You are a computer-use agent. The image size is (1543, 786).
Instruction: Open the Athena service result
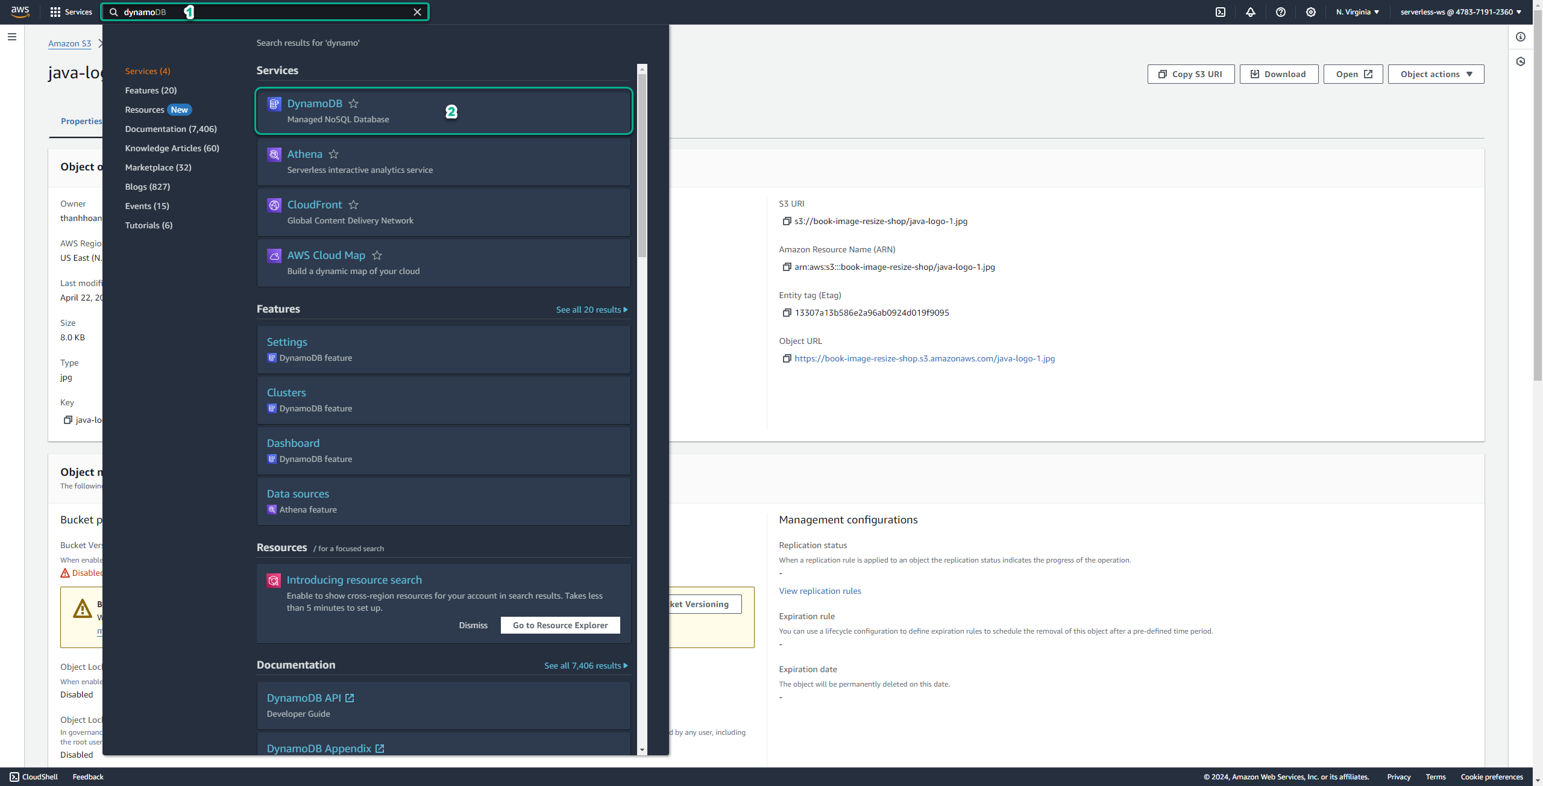[x=444, y=161]
